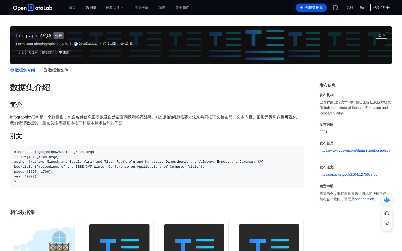The height and width of the screenshot is (251, 402).
Task: Click the 视觉问答 tag
Action: point(48,53)
